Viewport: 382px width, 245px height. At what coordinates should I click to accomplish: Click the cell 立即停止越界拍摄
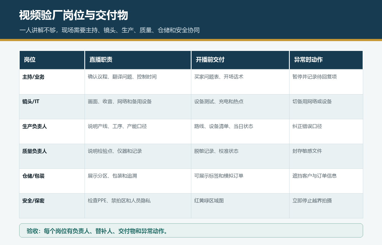326,206
